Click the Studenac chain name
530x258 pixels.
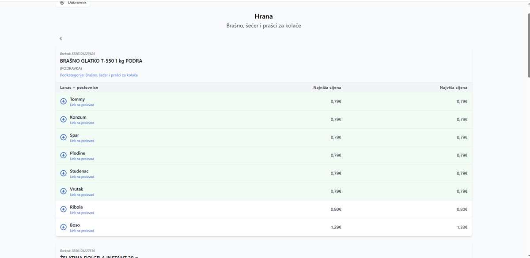[x=79, y=171]
